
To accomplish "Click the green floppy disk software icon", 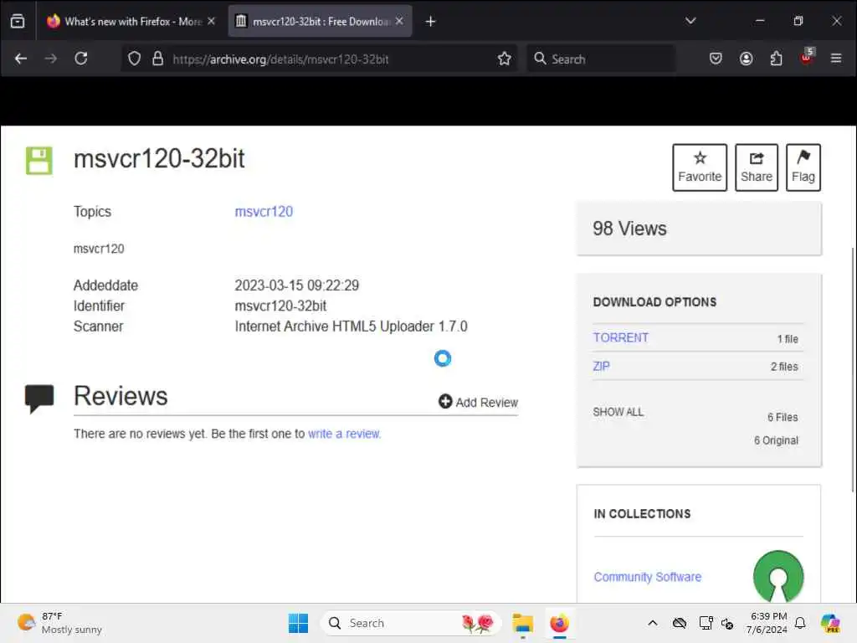I will [39, 160].
